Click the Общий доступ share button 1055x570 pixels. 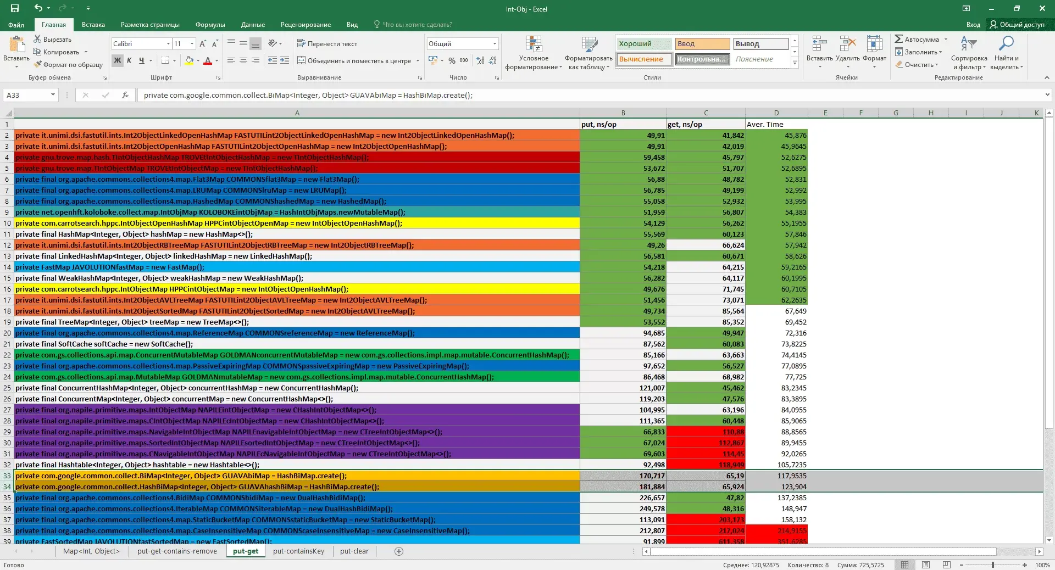pyautogui.click(x=1017, y=25)
